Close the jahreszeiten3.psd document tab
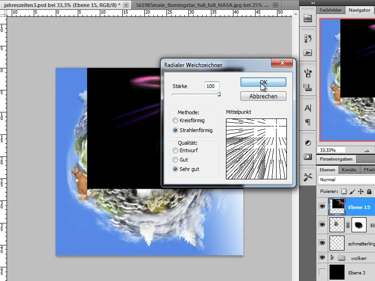Image resolution: width=375 pixels, height=281 pixels. (126, 5)
